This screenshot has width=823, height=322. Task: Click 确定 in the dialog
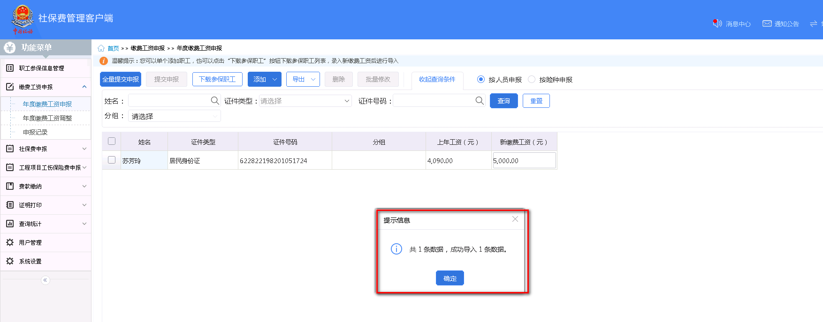coord(450,278)
